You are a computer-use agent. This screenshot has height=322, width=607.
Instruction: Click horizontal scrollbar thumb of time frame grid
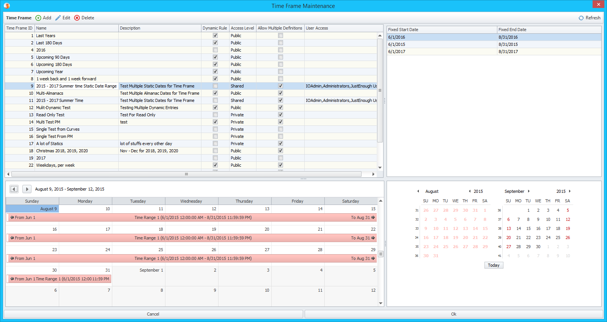click(x=186, y=174)
